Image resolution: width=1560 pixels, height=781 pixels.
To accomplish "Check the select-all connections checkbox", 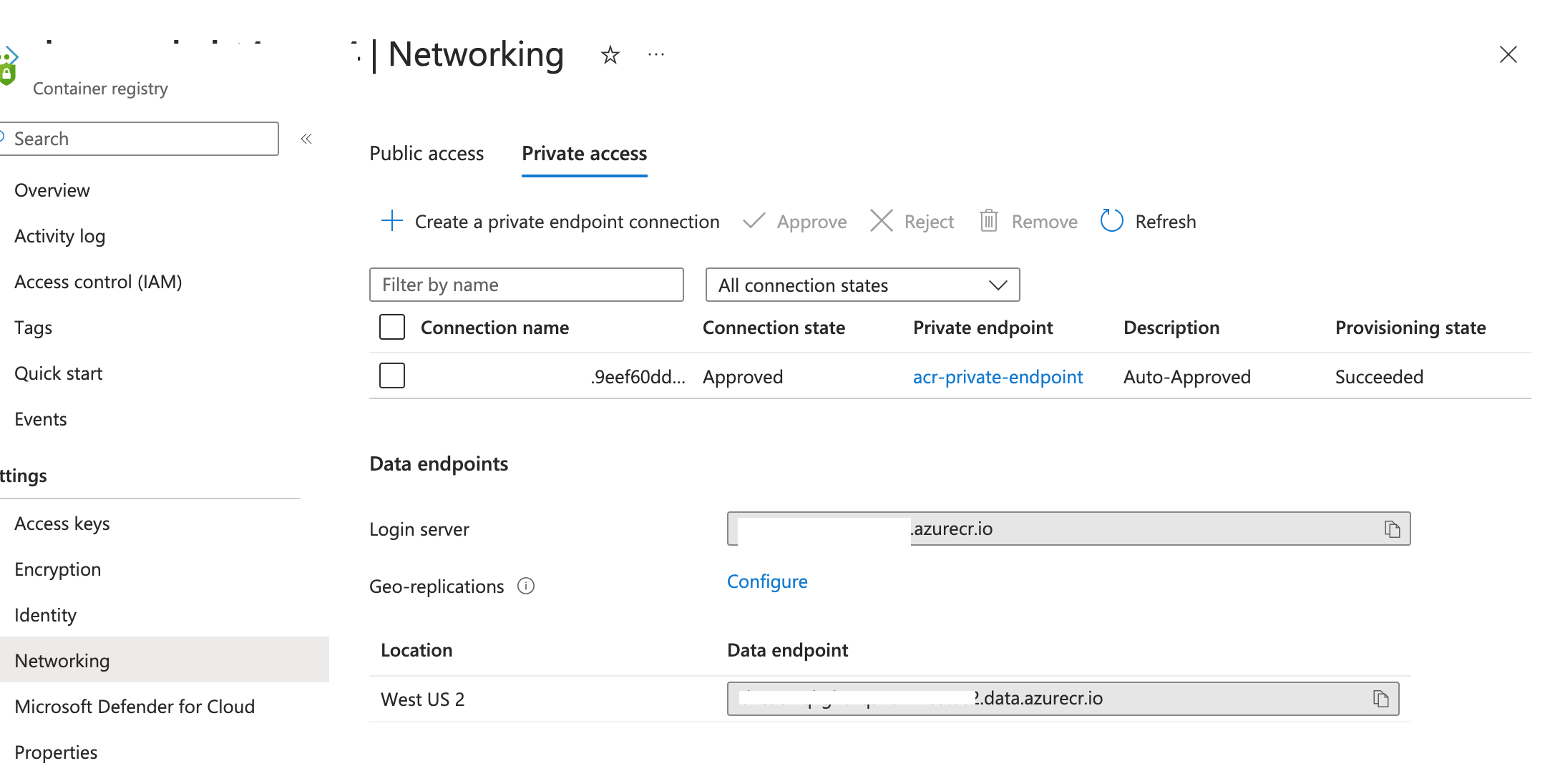I will pos(392,327).
